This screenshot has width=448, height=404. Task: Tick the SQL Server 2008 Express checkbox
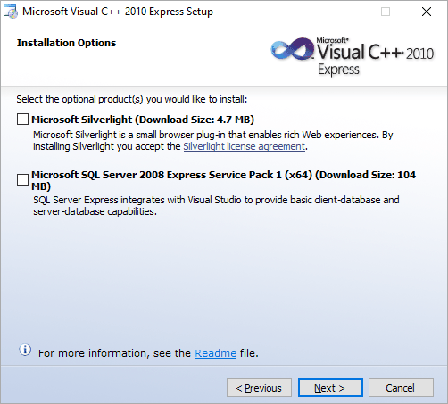coord(22,180)
